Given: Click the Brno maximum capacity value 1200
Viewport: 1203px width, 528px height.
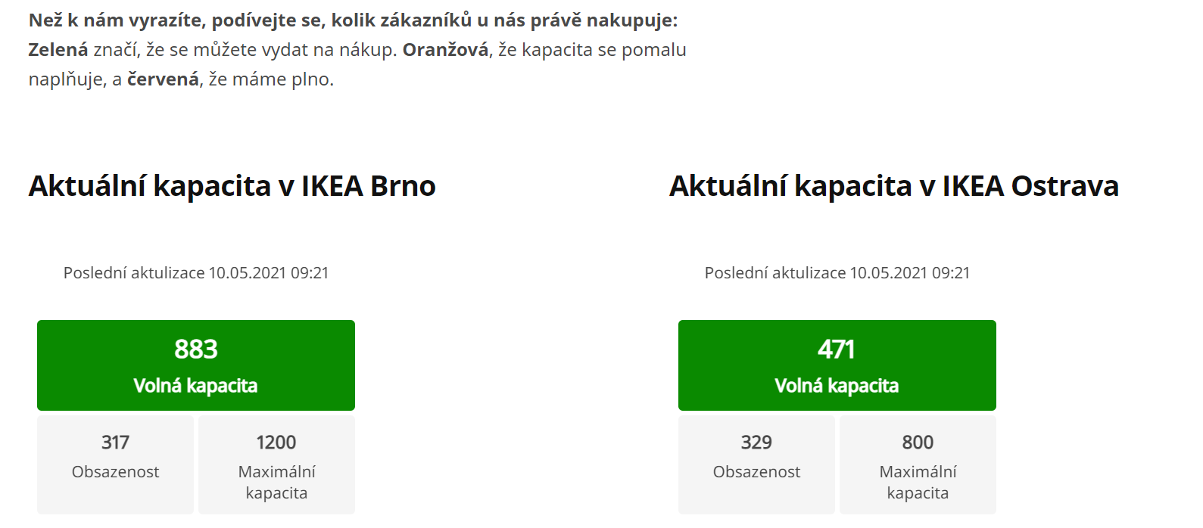Looking at the screenshot, I should [276, 443].
